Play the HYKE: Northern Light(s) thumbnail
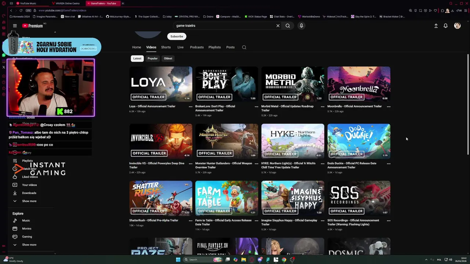 point(293,141)
